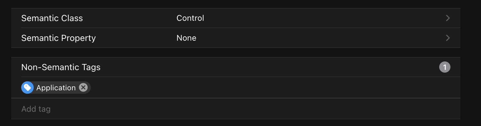Click the white tag glyph inside the blue circle
Viewport: 481px width, 126px height.
pyautogui.click(x=27, y=88)
